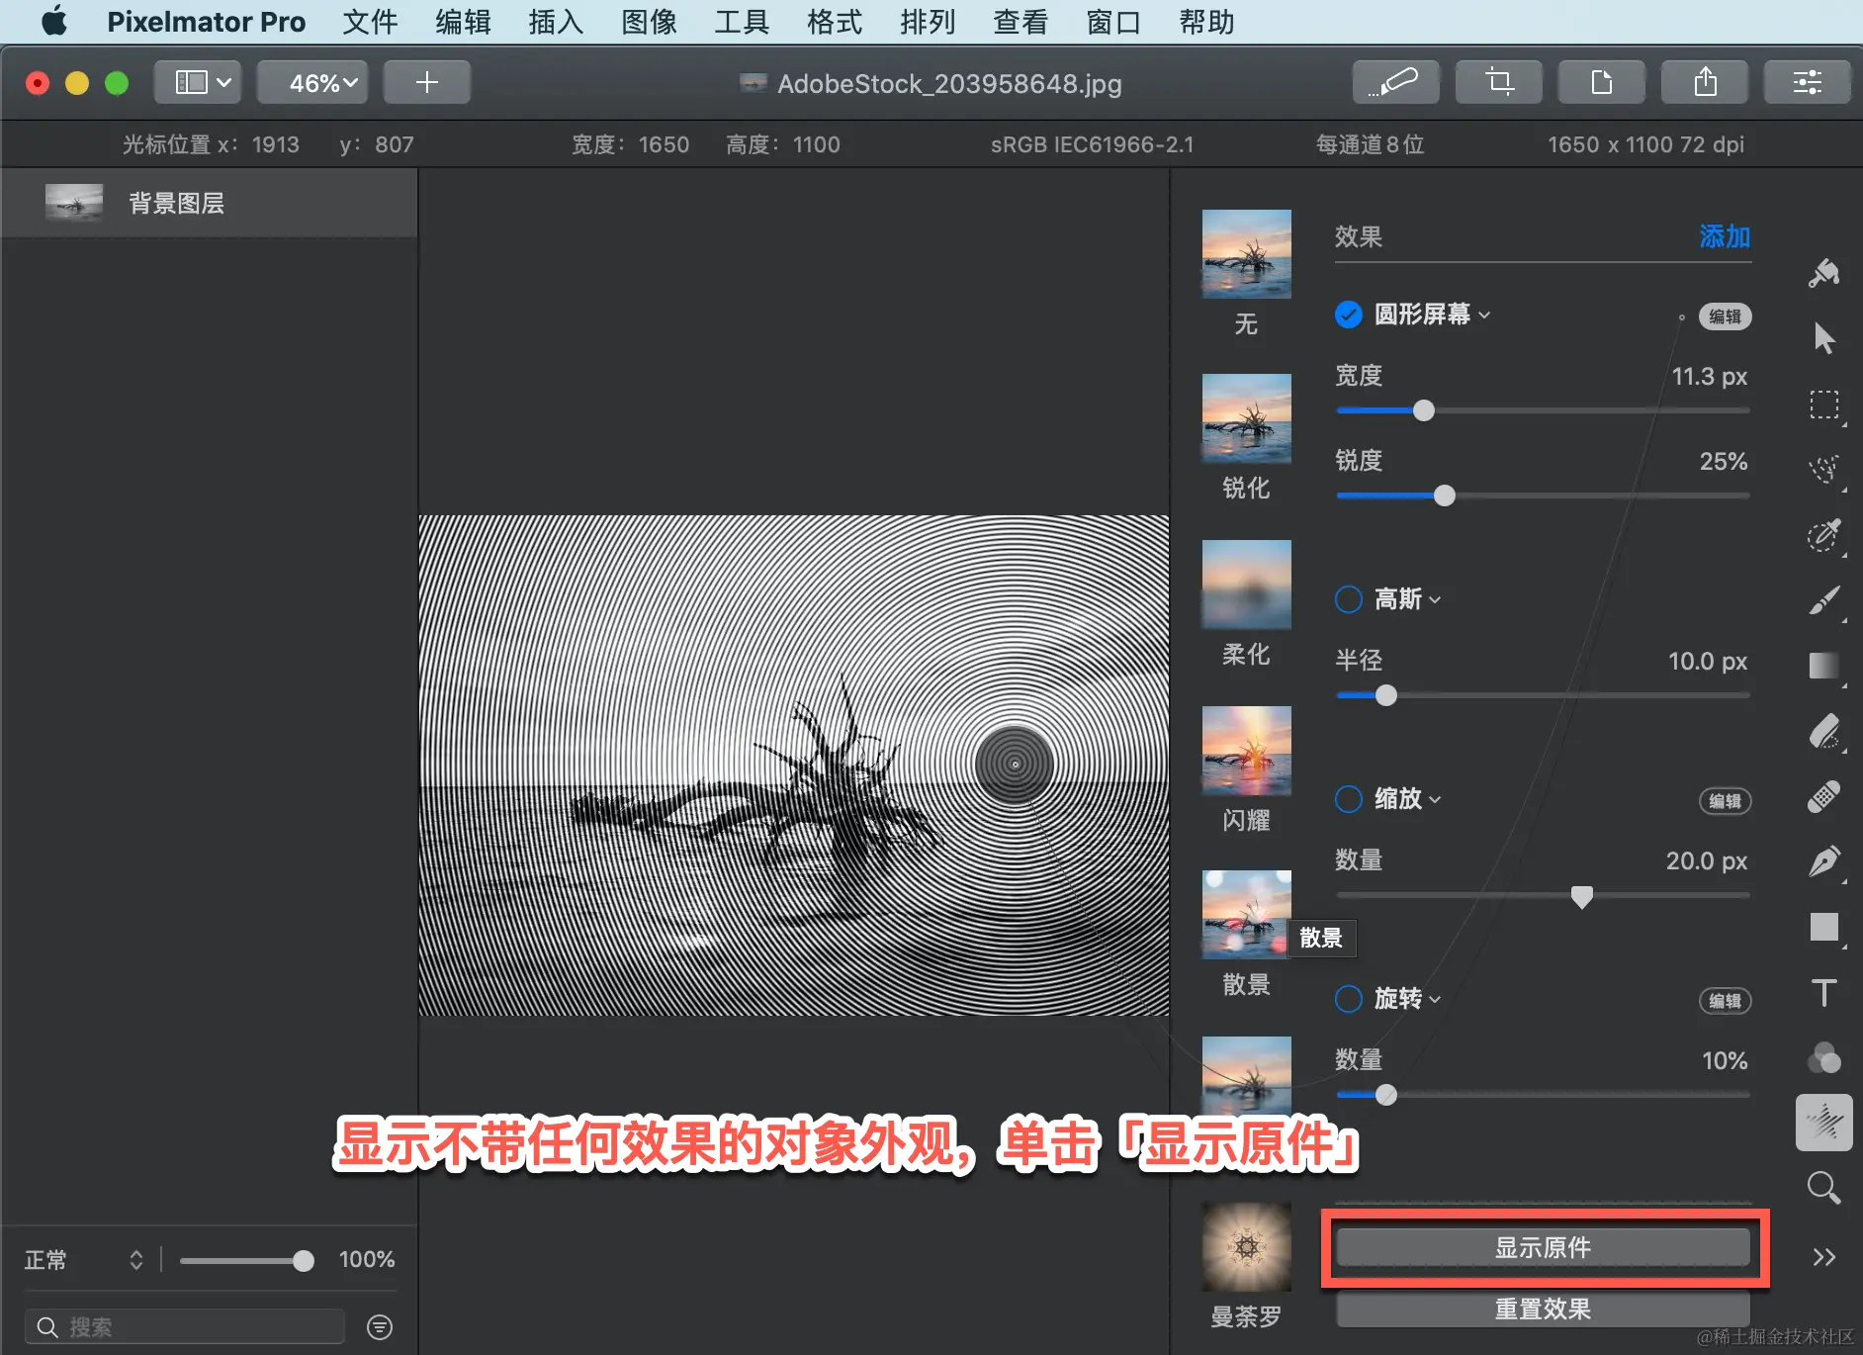Click the 编辑 button in the 圆形屏幕 row
Screen dimensions: 1863x1355
point(1725,316)
